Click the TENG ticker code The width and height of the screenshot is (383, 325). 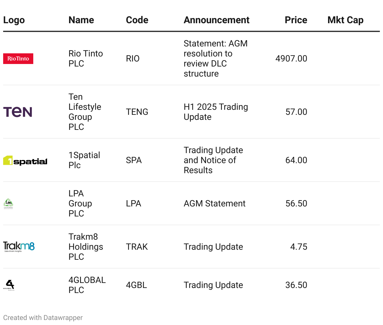point(137,112)
